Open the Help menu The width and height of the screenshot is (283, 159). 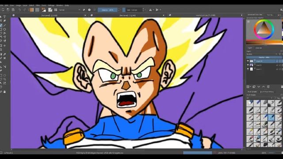67,5
